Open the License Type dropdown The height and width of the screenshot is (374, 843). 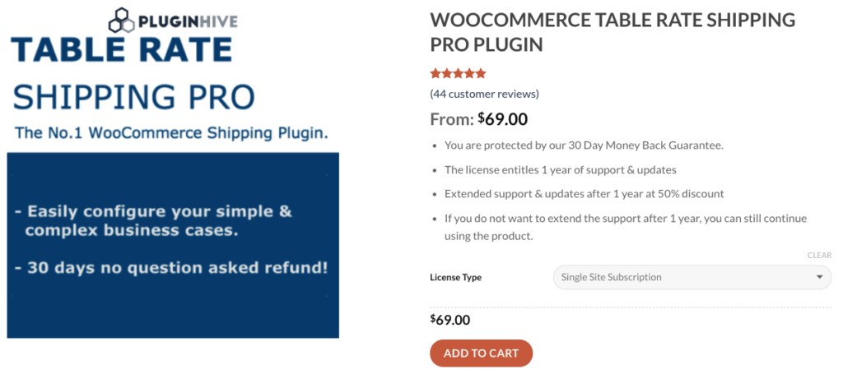692,277
